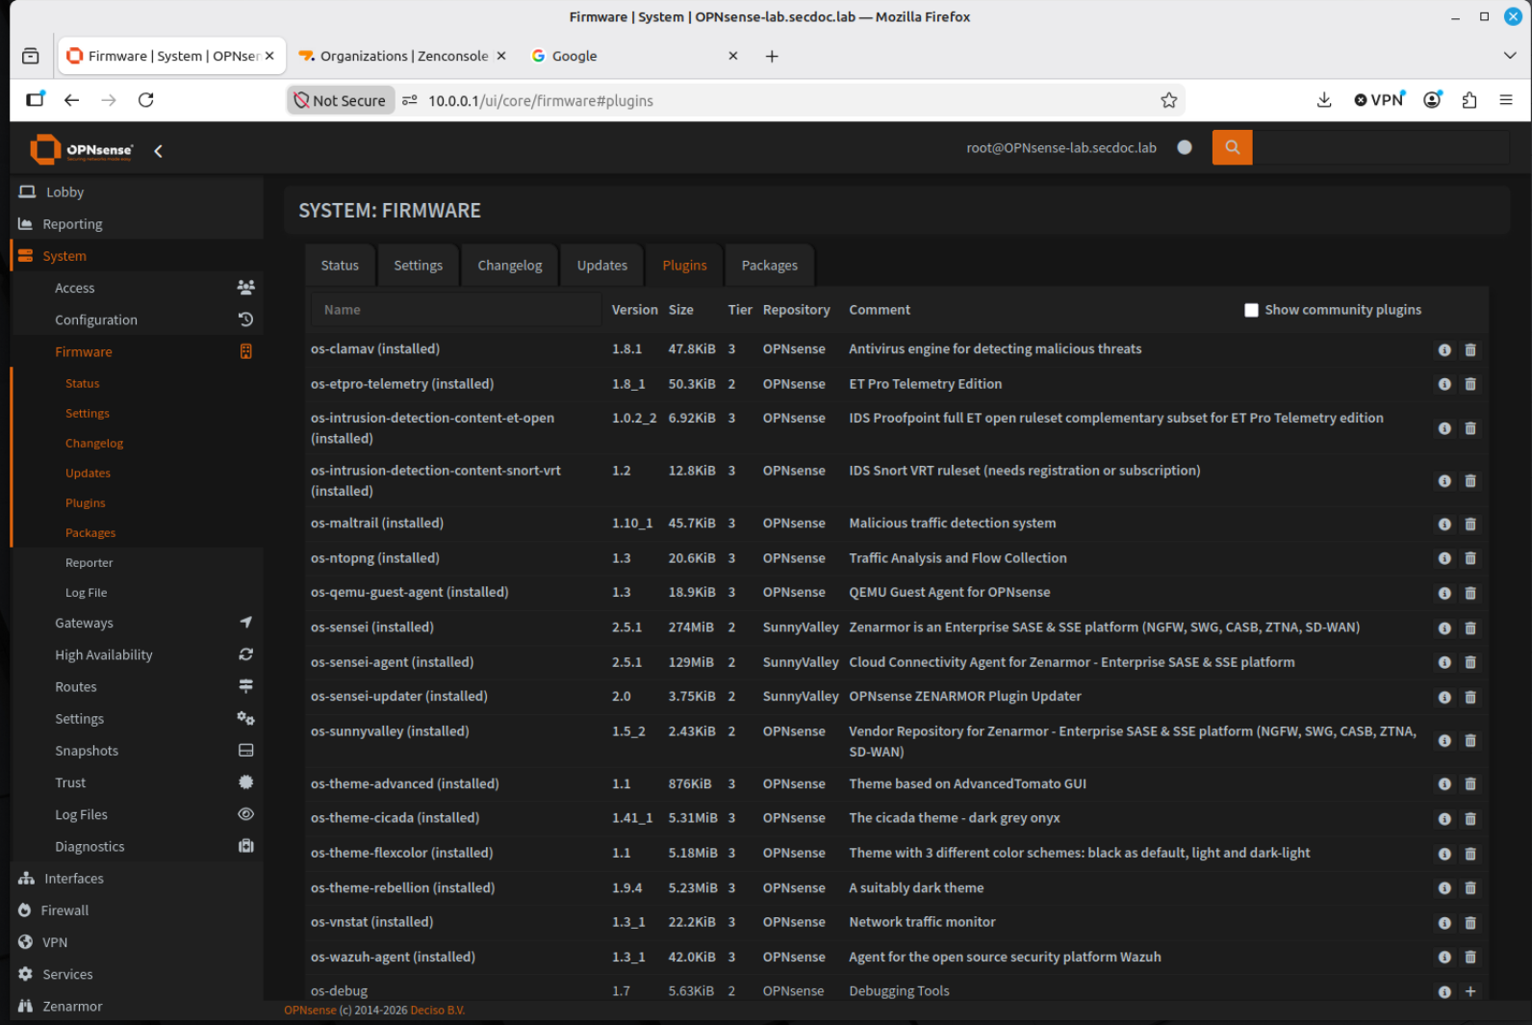Open the Updates tab

pyautogui.click(x=602, y=266)
